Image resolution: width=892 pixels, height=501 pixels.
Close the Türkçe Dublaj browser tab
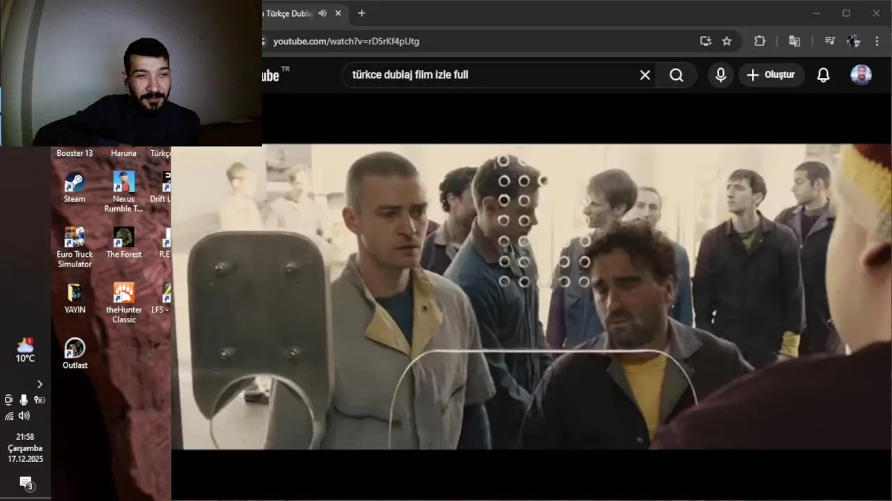[339, 13]
